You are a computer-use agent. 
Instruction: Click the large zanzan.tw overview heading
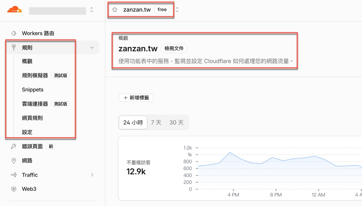(x=138, y=49)
